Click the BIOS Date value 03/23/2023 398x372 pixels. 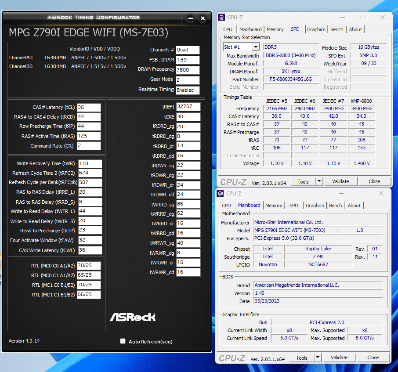coord(318,301)
